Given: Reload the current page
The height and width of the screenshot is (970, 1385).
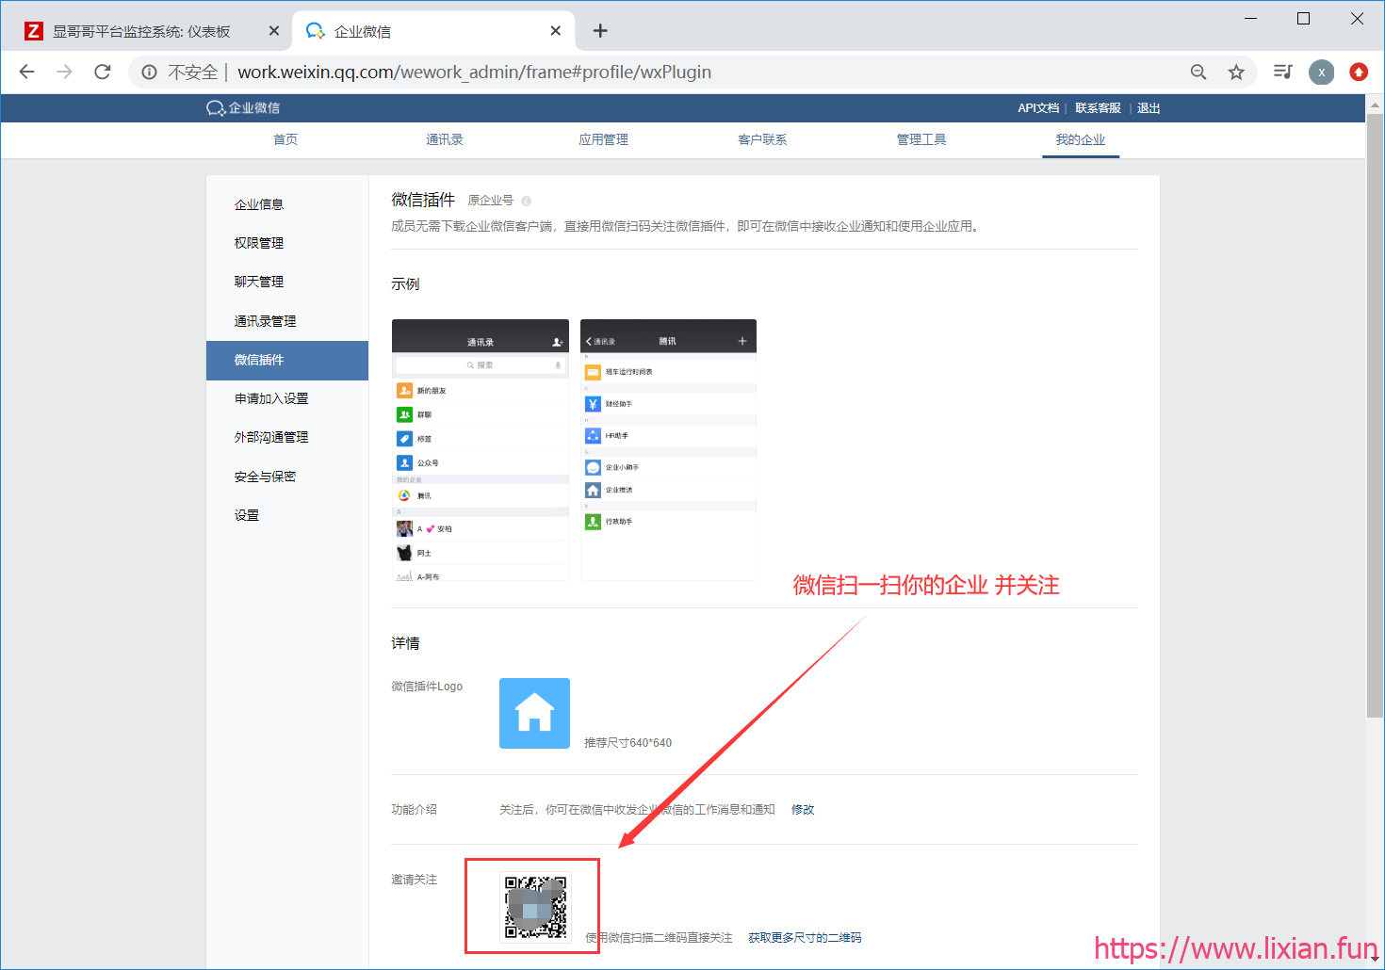Looking at the screenshot, I should coord(103,73).
